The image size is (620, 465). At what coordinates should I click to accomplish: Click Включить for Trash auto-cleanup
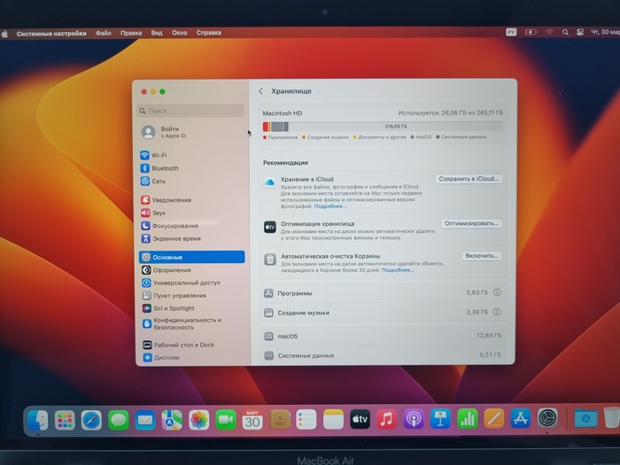[x=482, y=256]
